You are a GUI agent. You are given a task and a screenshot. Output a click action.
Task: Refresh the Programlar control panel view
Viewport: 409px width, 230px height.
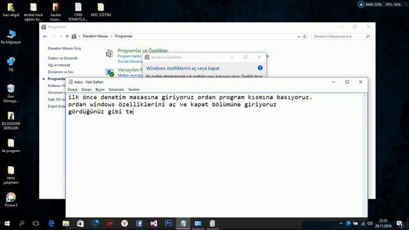305,36
